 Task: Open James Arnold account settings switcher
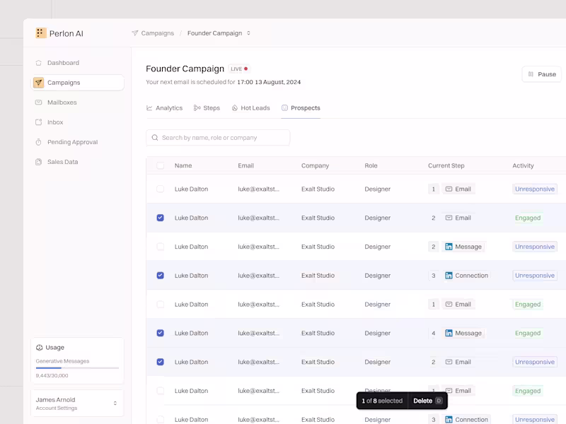[115, 404]
